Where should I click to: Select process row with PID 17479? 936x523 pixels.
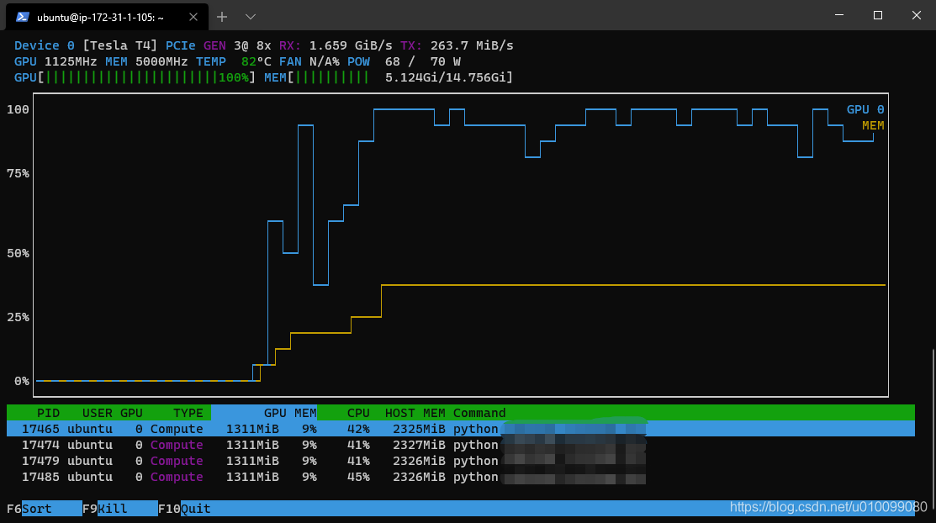460,461
